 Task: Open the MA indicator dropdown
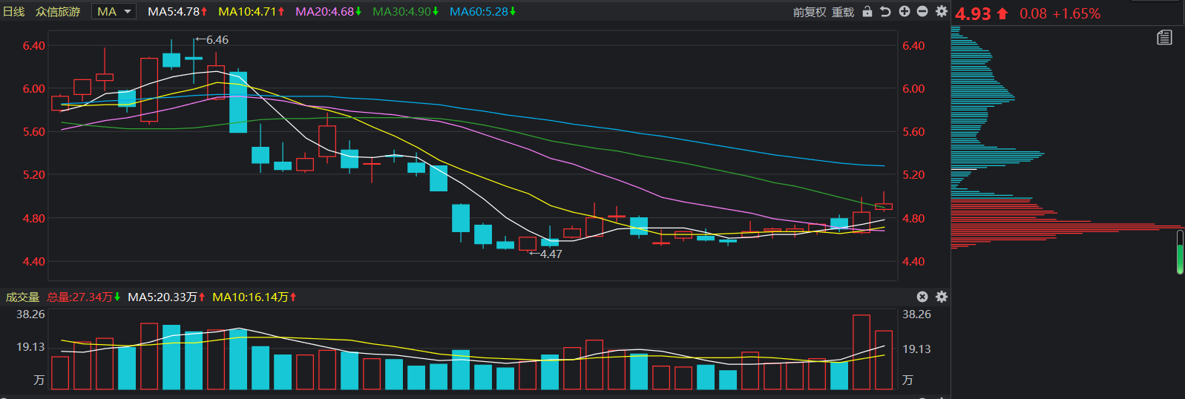pyautogui.click(x=114, y=12)
